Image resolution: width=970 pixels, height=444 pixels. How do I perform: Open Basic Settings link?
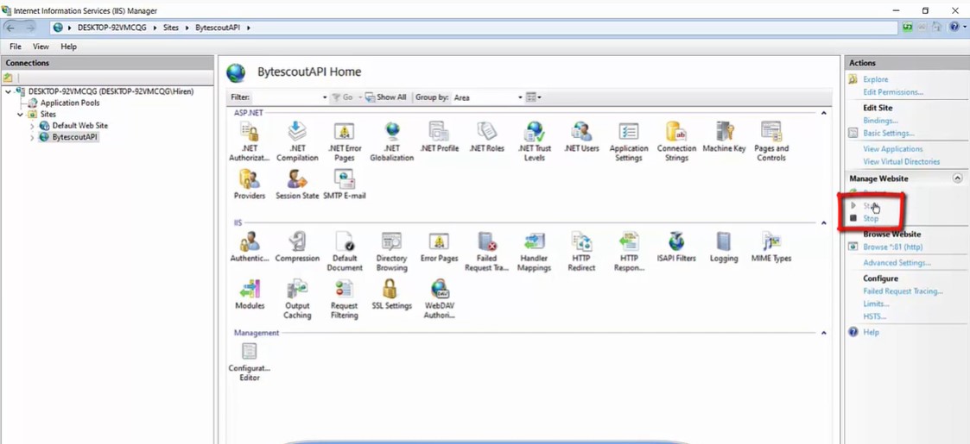point(888,134)
